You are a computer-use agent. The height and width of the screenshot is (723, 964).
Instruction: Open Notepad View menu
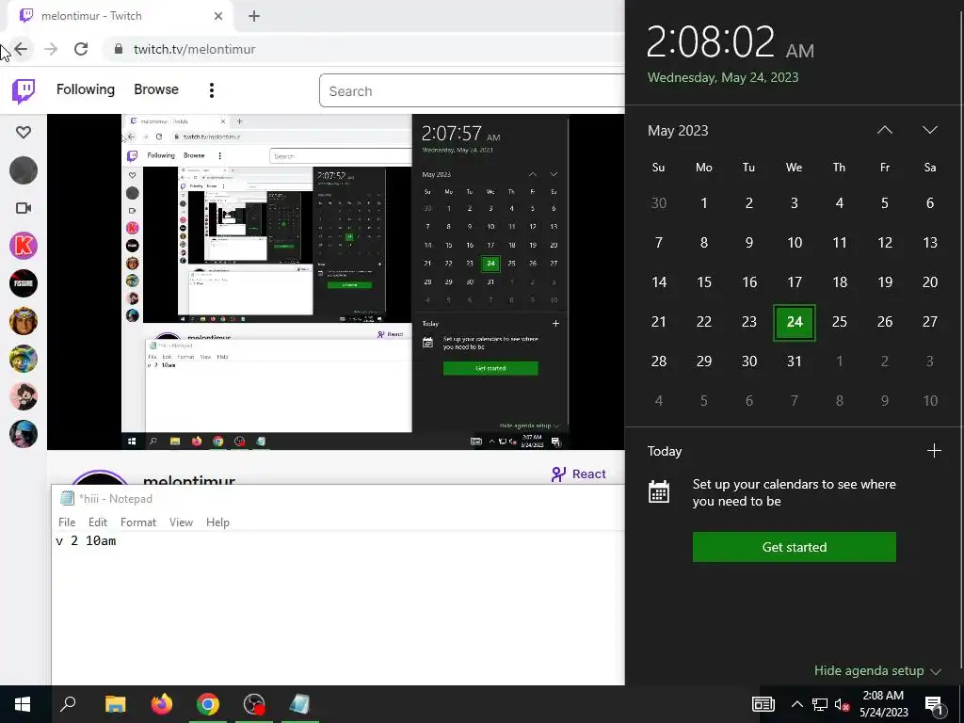click(181, 522)
